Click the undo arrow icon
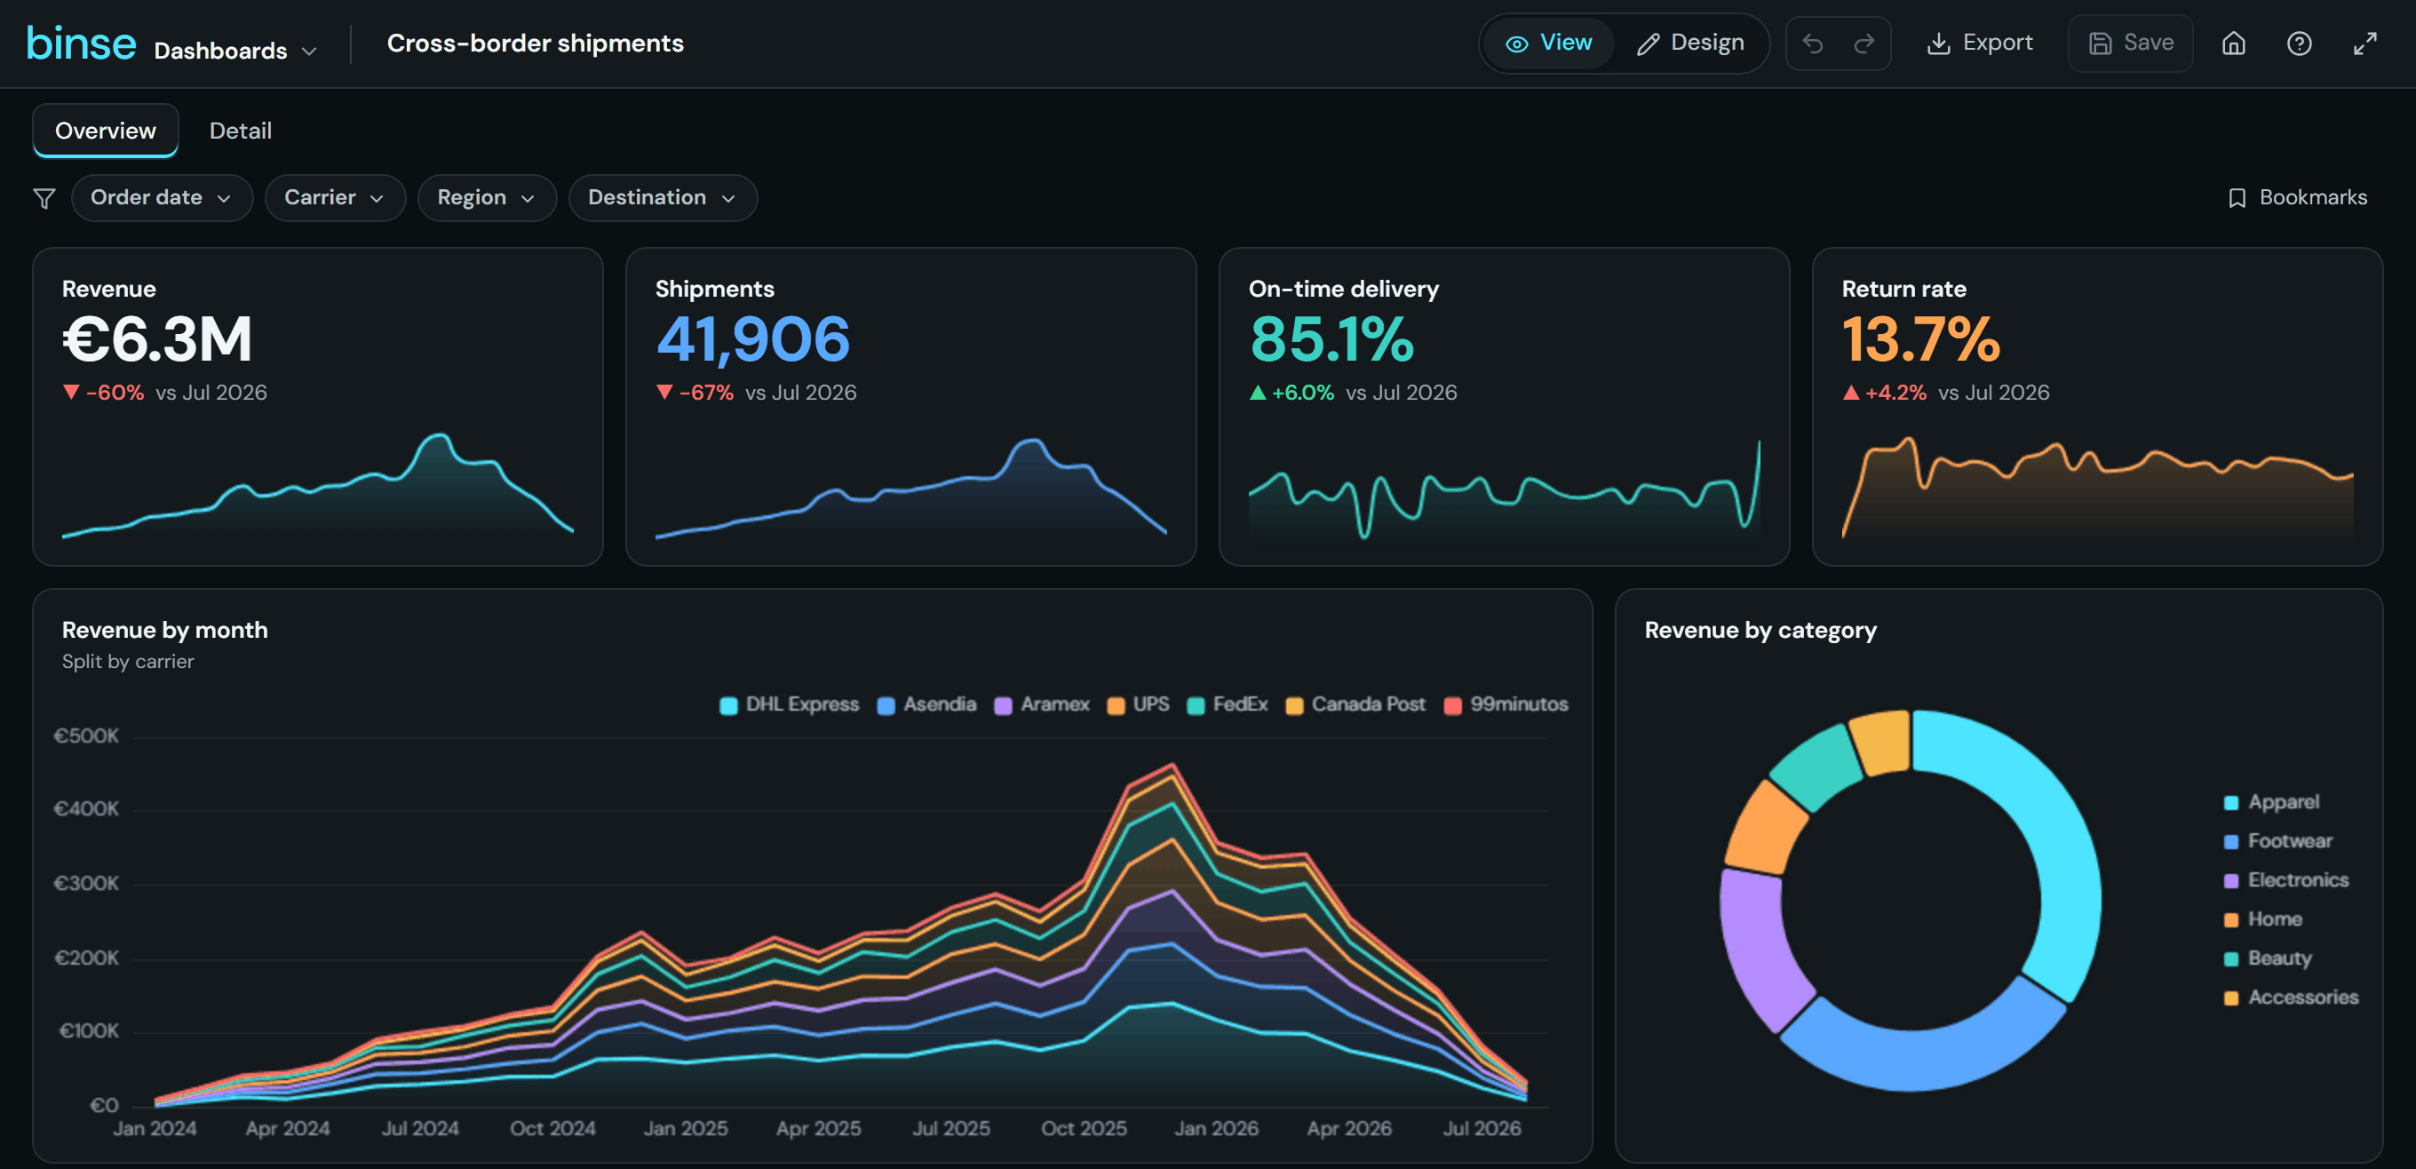 pos(1812,44)
